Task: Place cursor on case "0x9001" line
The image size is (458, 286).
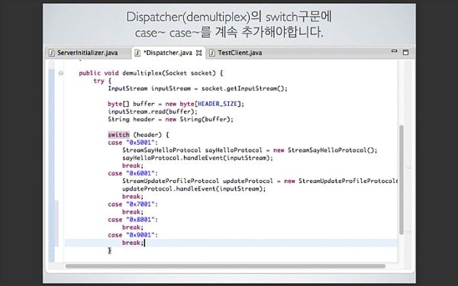Action: click(133, 235)
